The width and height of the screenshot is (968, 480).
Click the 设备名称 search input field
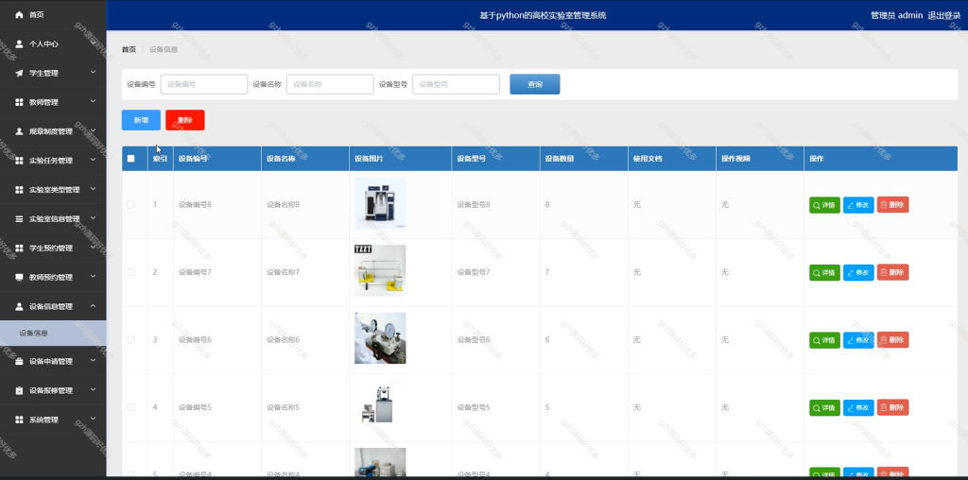click(330, 84)
